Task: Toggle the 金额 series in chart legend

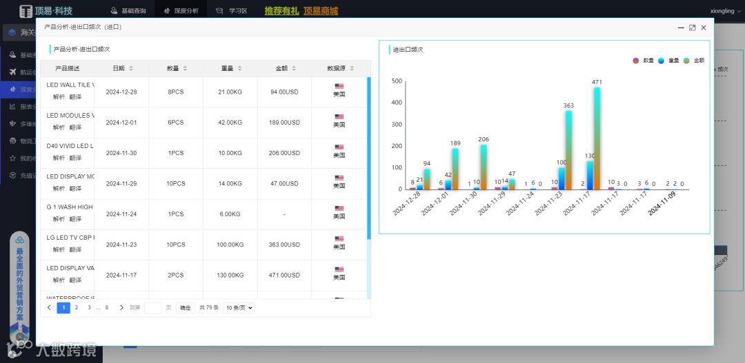Action: (694, 61)
